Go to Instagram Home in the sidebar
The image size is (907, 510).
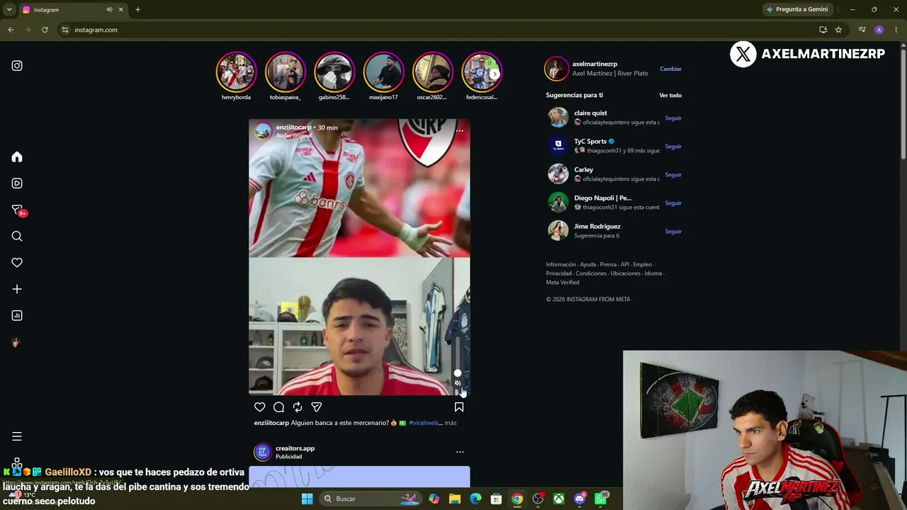(17, 157)
